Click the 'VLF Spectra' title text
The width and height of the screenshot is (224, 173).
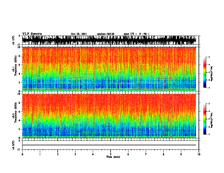coord(32,34)
